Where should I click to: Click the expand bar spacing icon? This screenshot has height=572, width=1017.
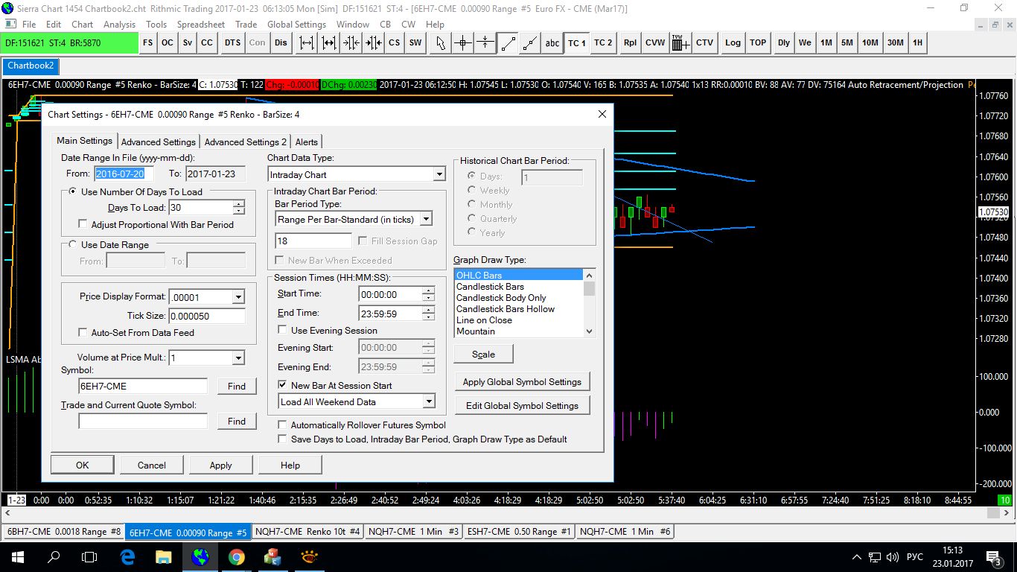pos(307,42)
